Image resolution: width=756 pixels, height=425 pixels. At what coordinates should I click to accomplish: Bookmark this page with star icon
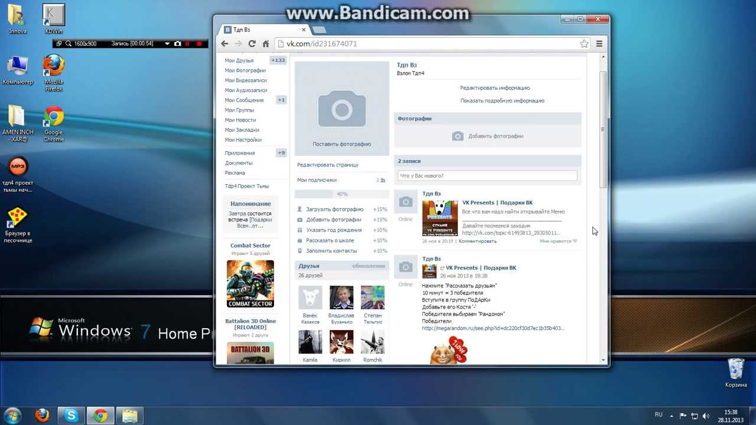[584, 44]
